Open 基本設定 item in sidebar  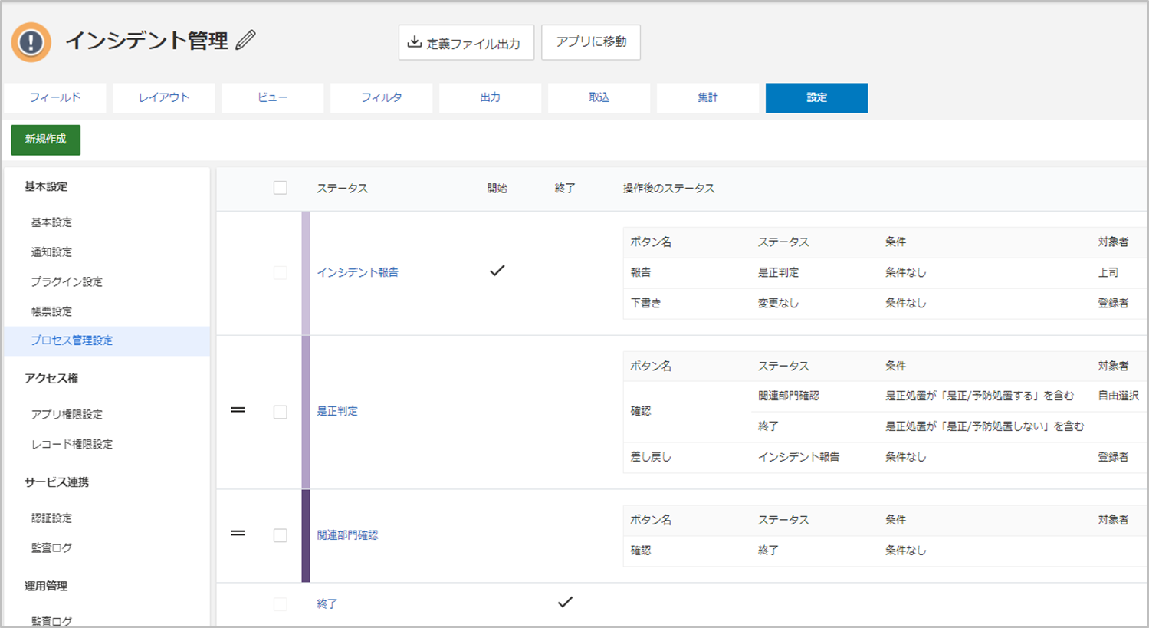[x=51, y=222]
